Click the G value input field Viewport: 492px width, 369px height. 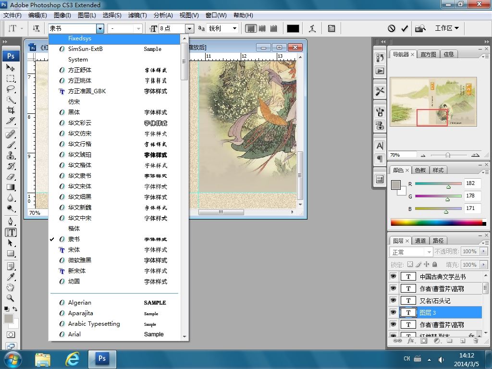click(x=472, y=196)
